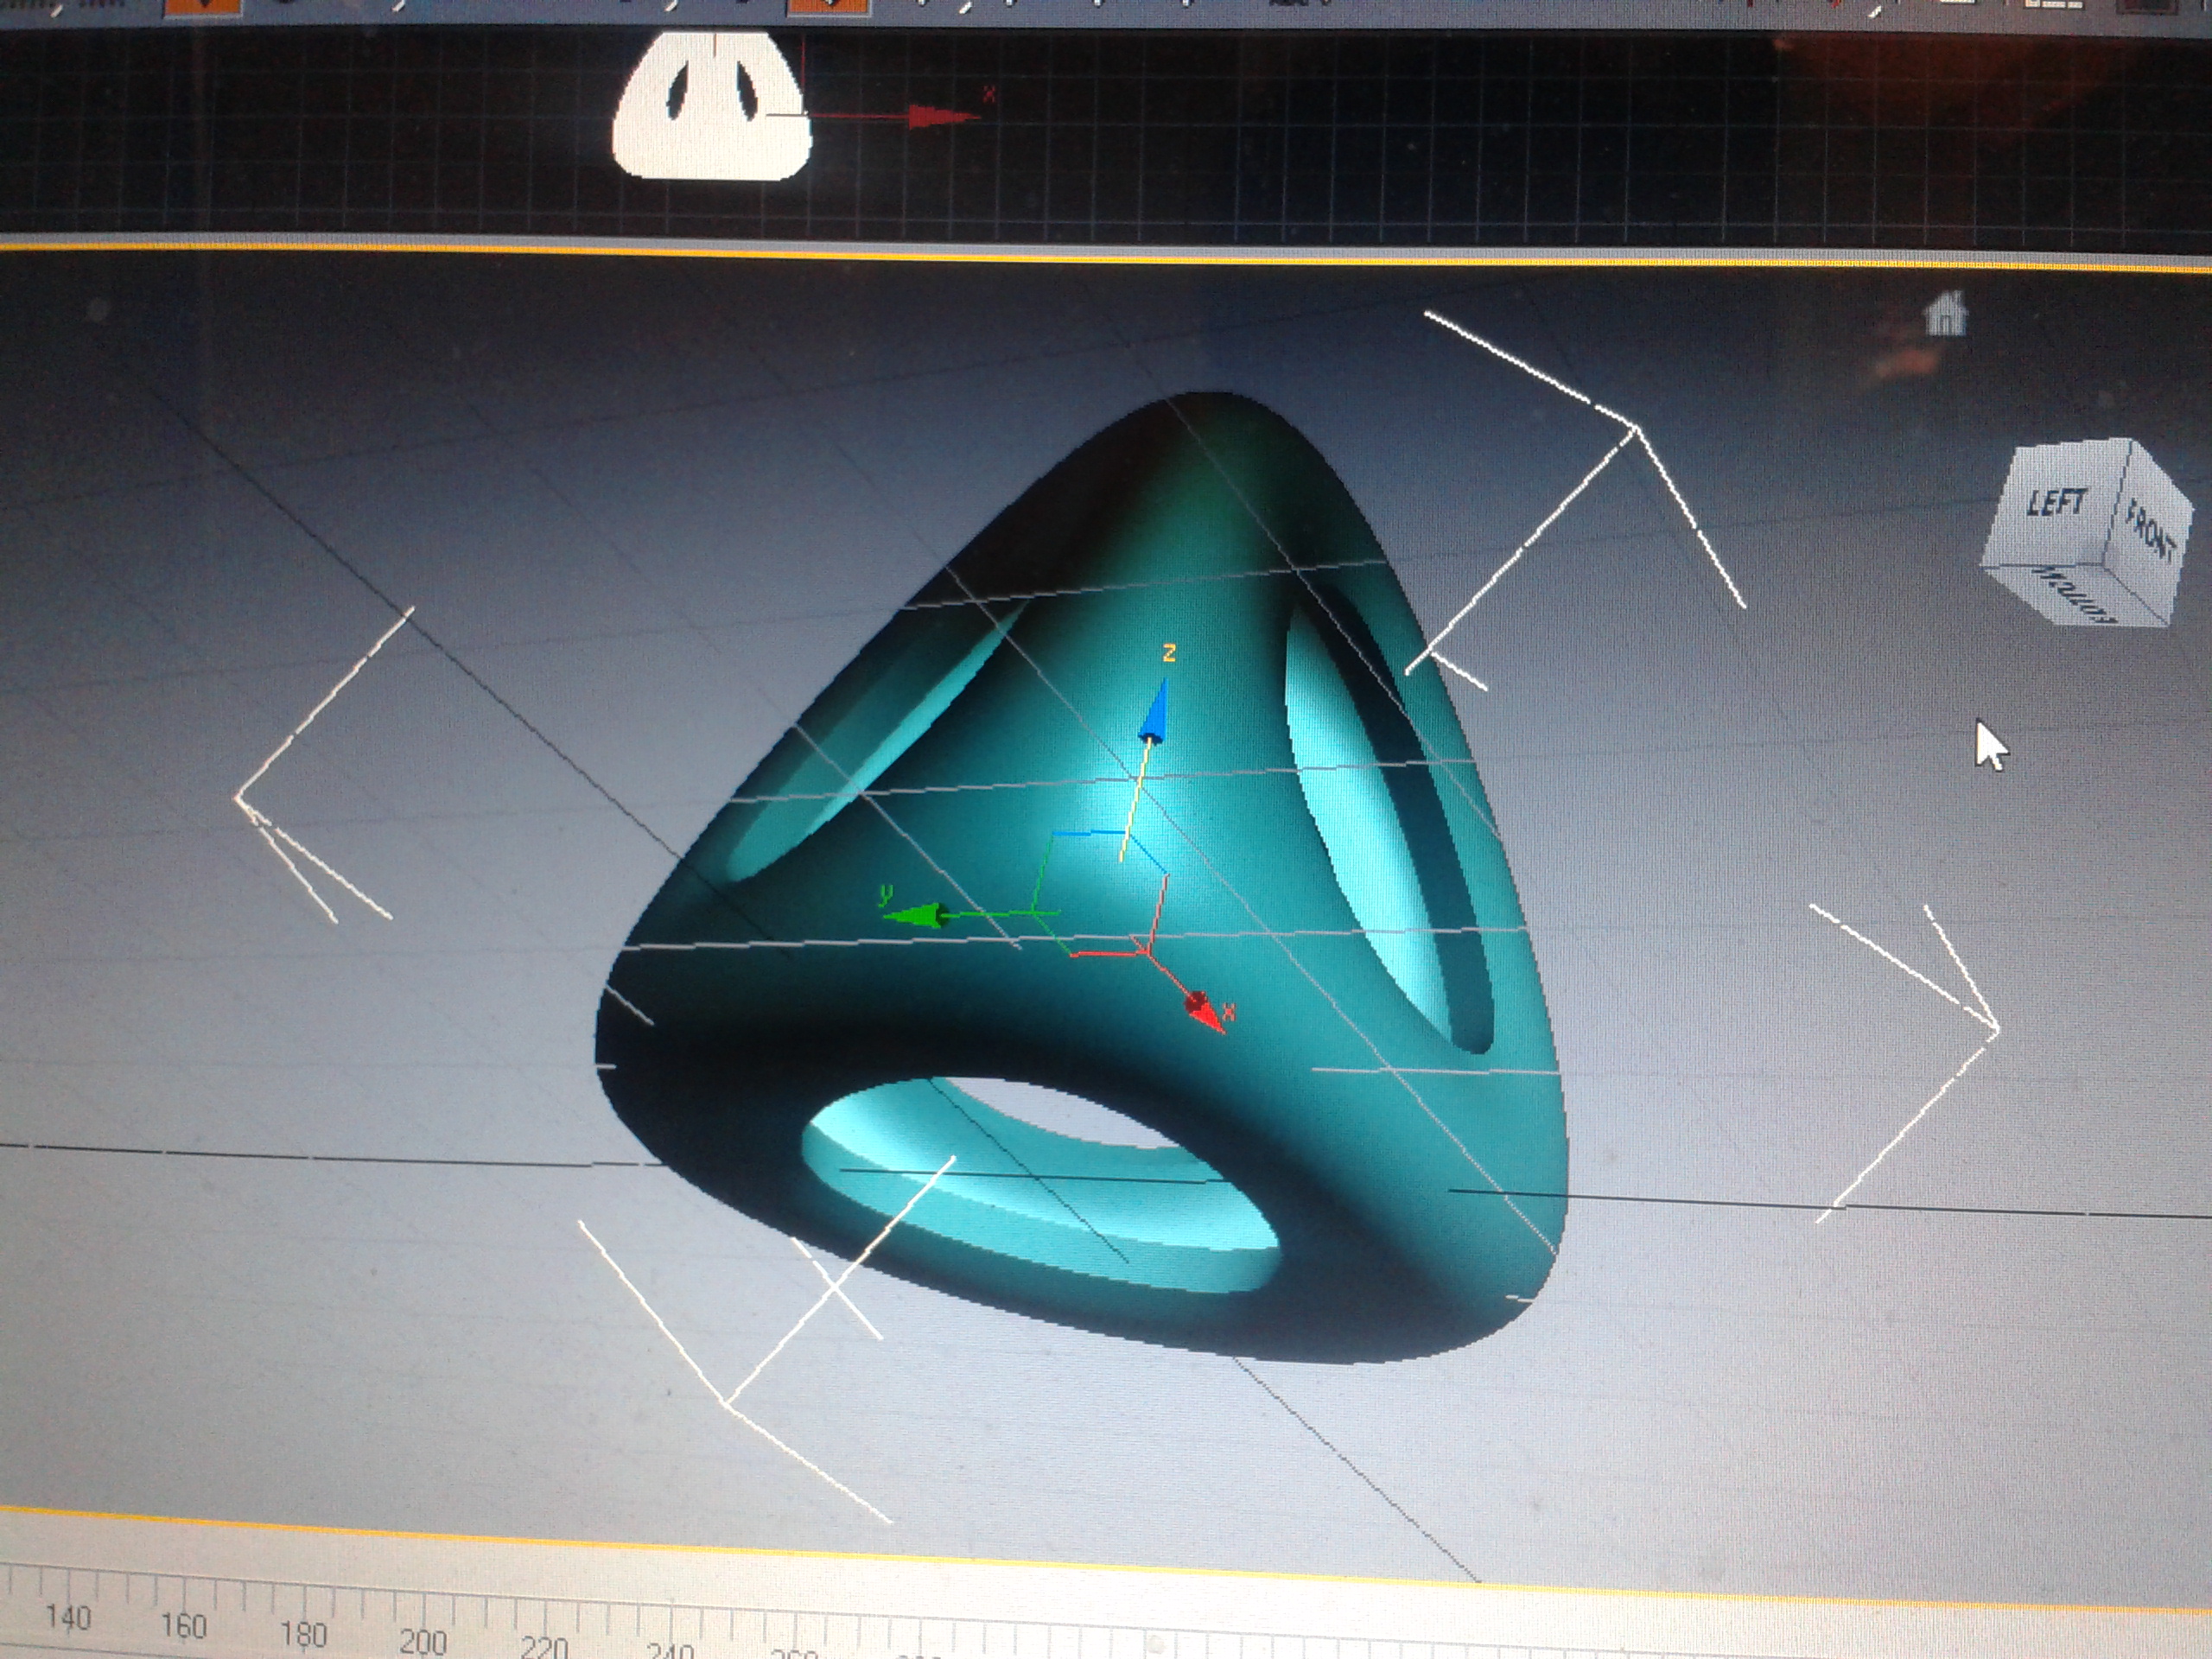Image resolution: width=2212 pixels, height=1659 pixels.
Task: Click the first orange highlighted toolbar button
Action: tap(201, 6)
